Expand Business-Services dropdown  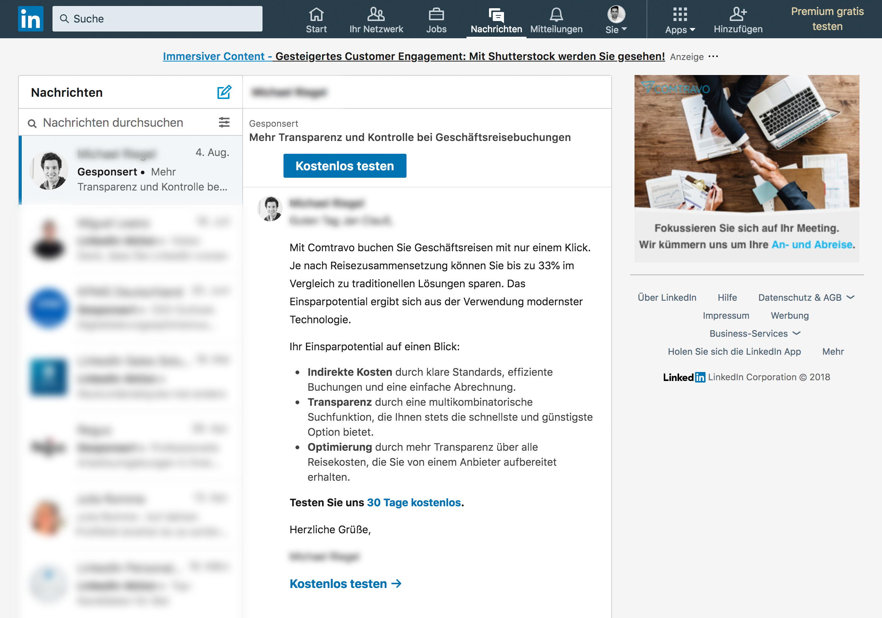(754, 333)
